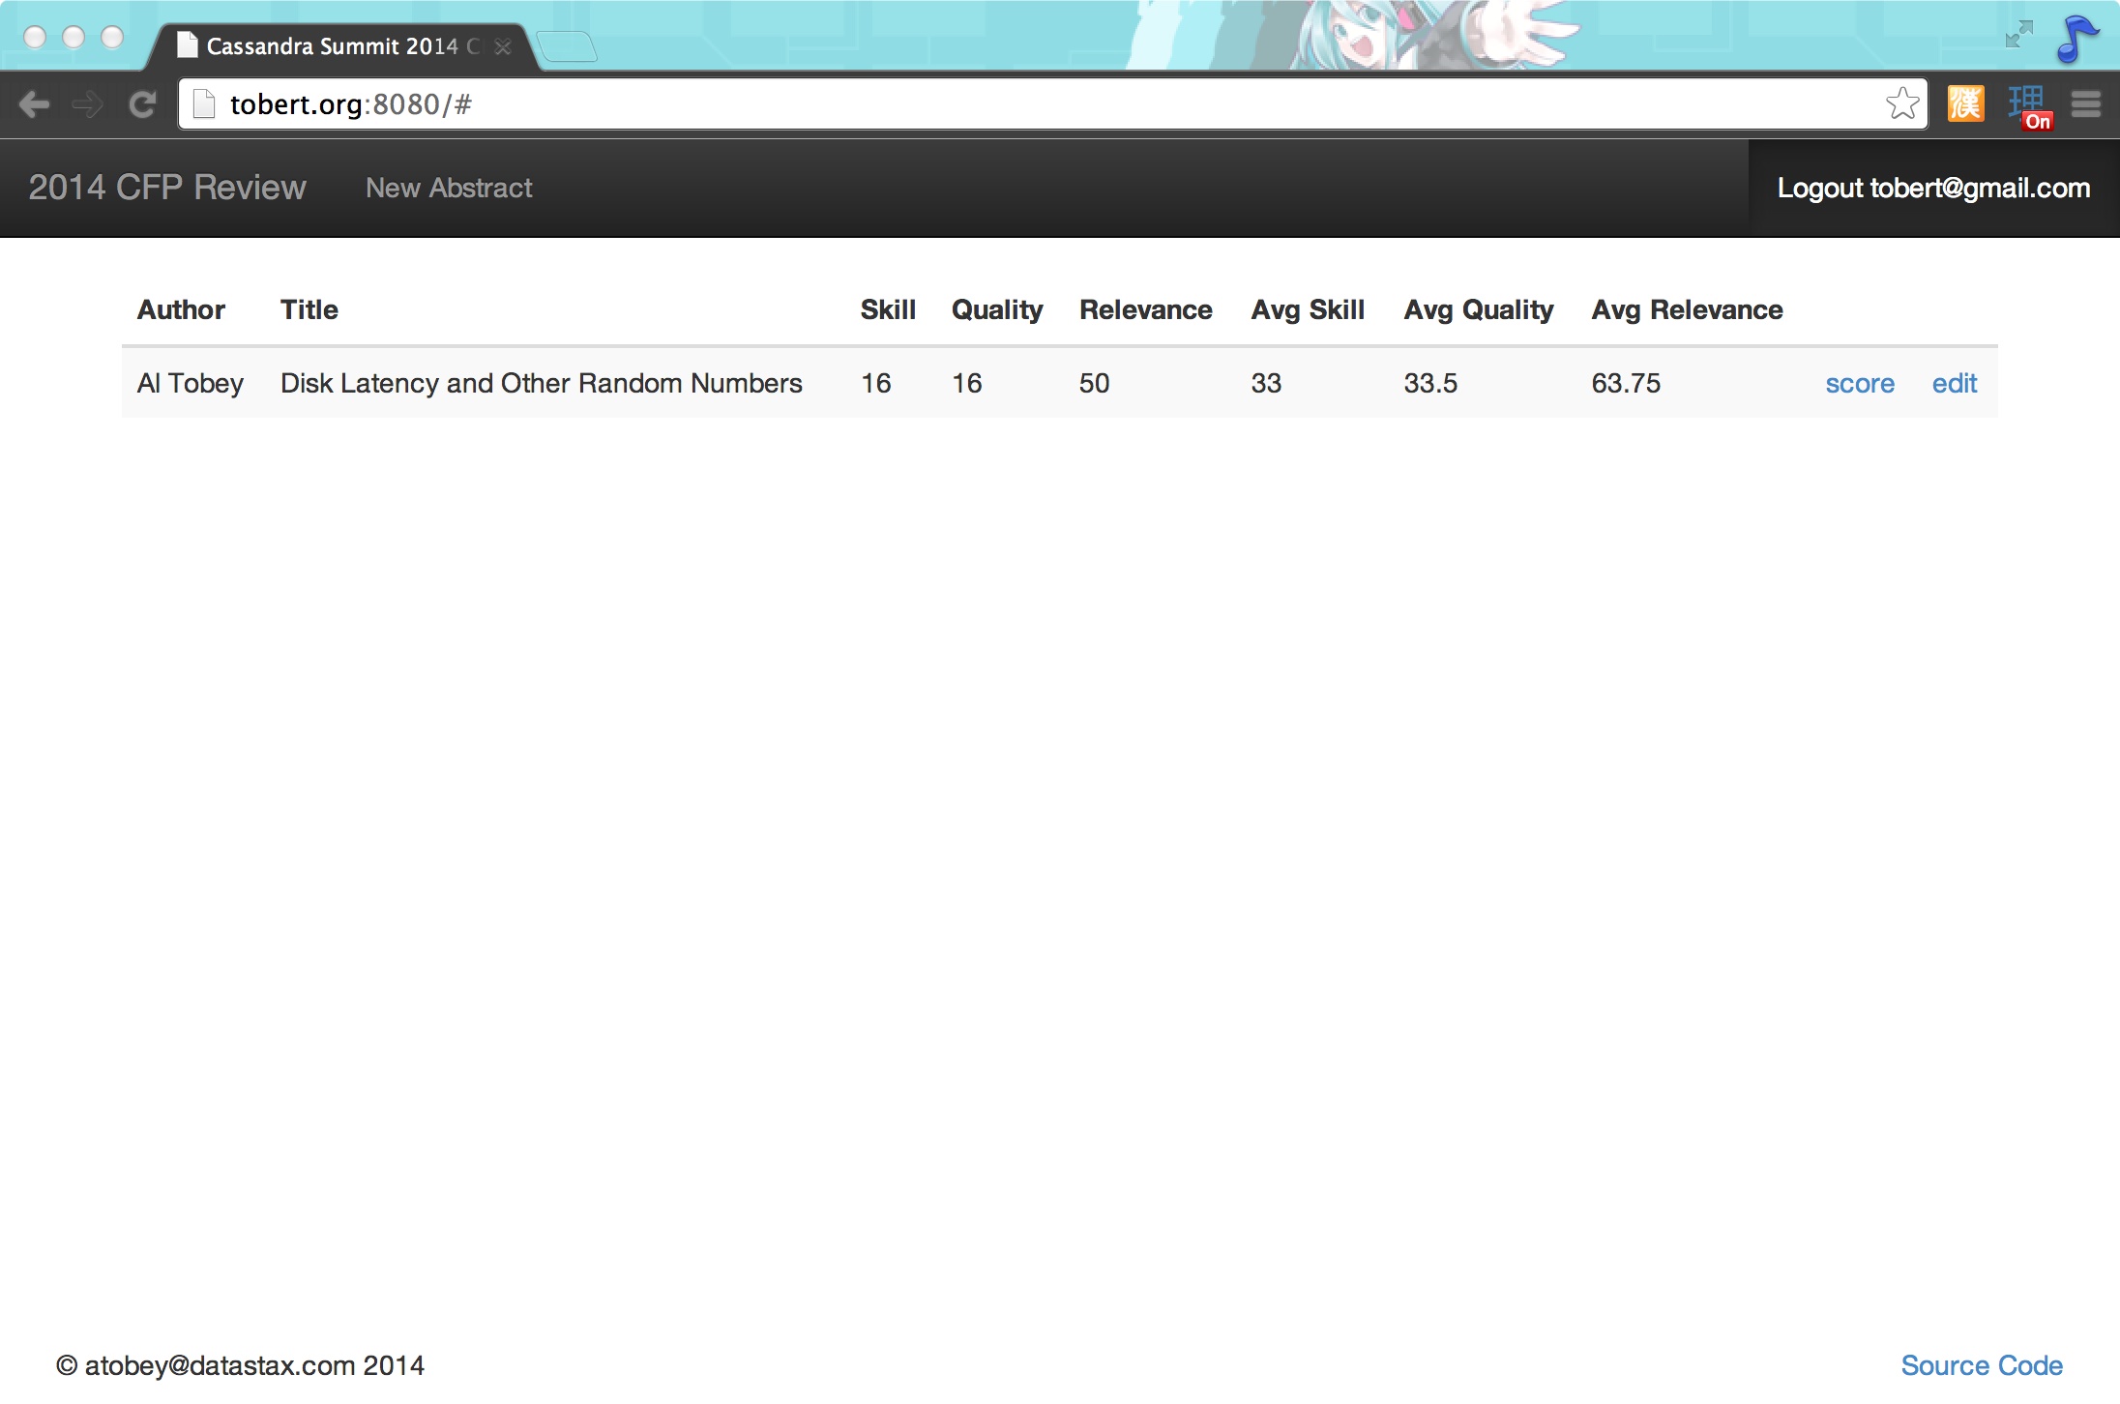Open a new tab with blank tab button
The image size is (2120, 1404).
tap(567, 46)
